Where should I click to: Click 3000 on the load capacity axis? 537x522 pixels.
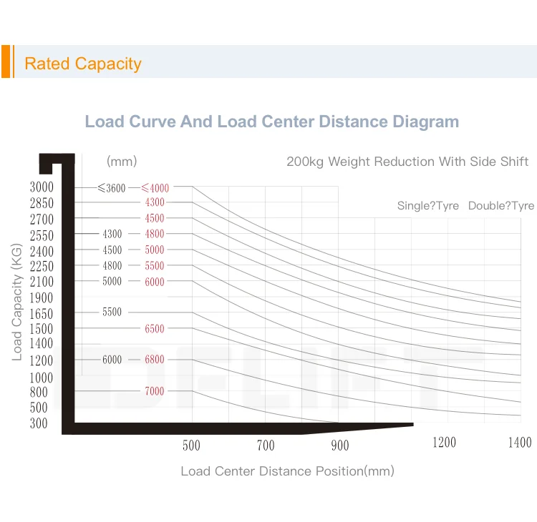click(42, 187)
